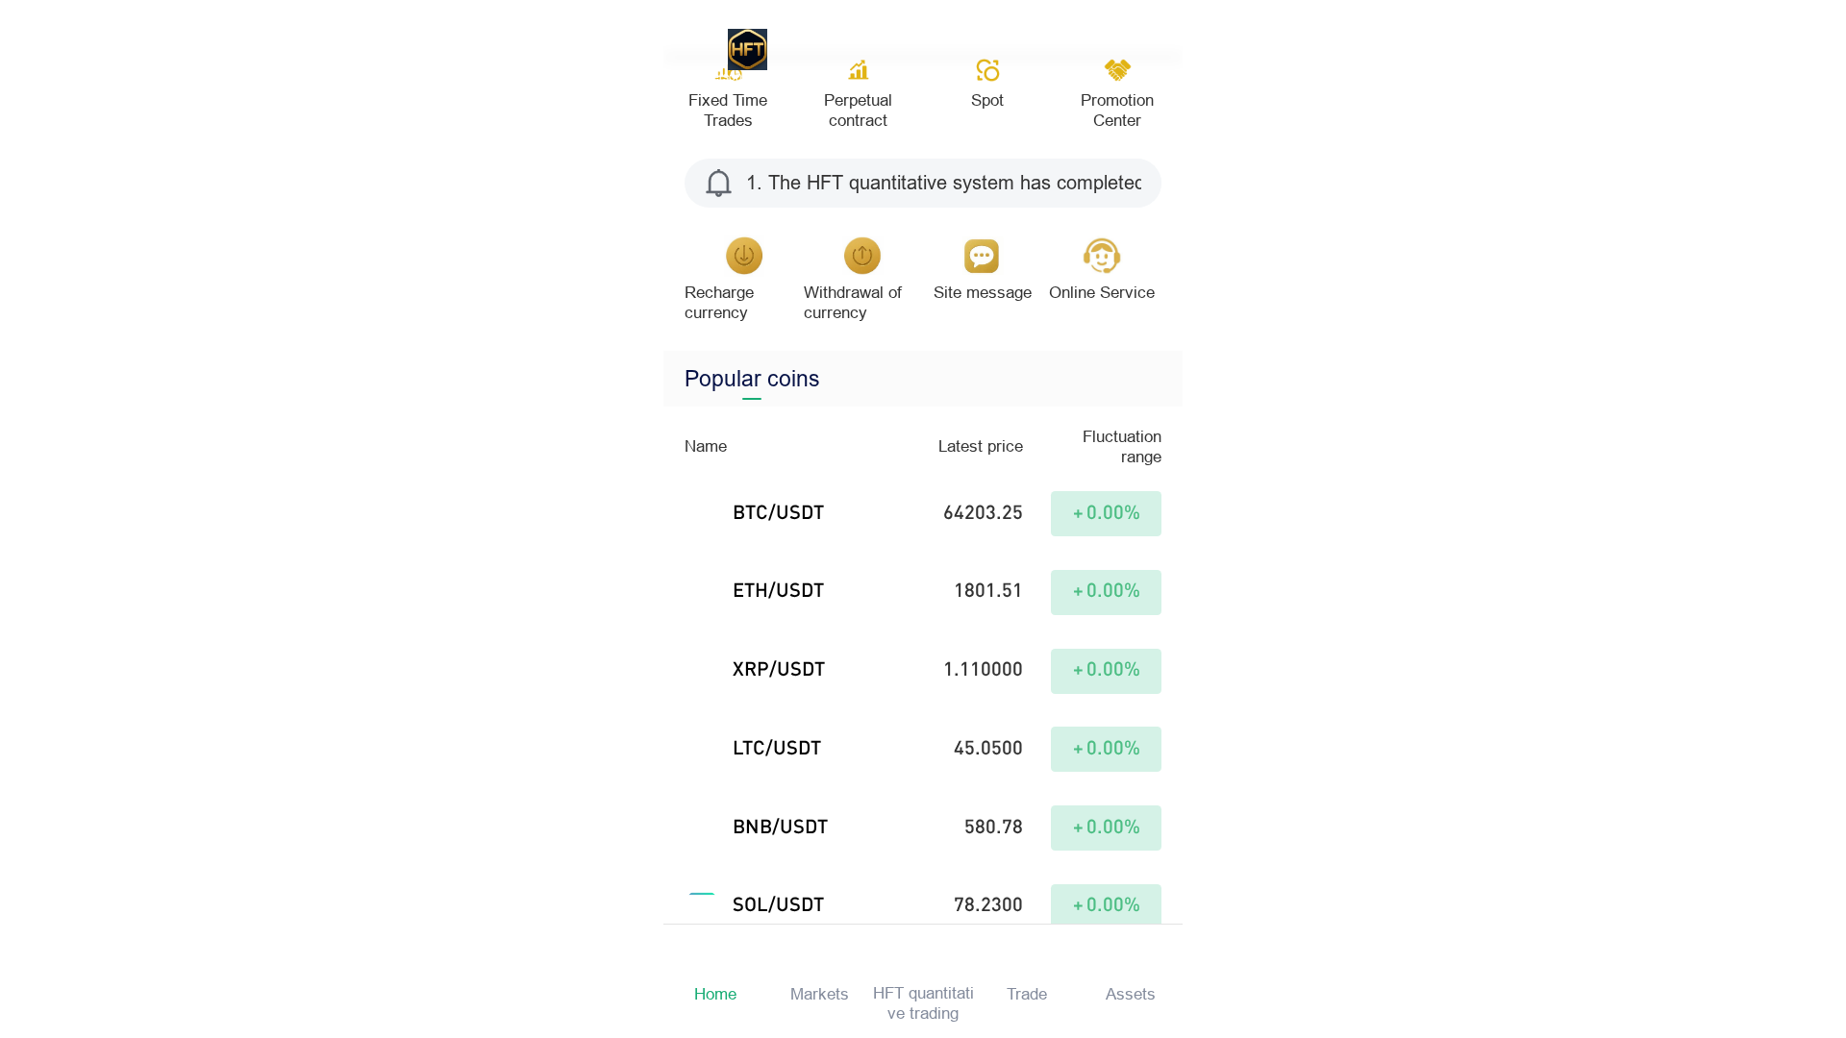The height and width of the screenshot is (1038, 1846).
Task: Select the Spot trading icon
Action: (x=987, y=70)
